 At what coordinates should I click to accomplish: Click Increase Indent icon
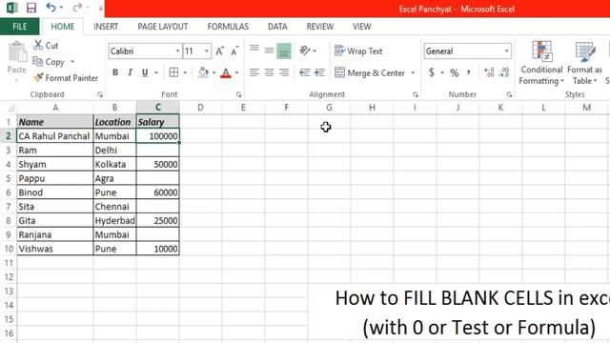point(319,72)
